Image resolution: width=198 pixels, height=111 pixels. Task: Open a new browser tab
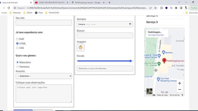109,2
